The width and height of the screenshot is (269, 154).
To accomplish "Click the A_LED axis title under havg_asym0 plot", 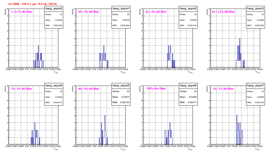I will pos(56,72).
